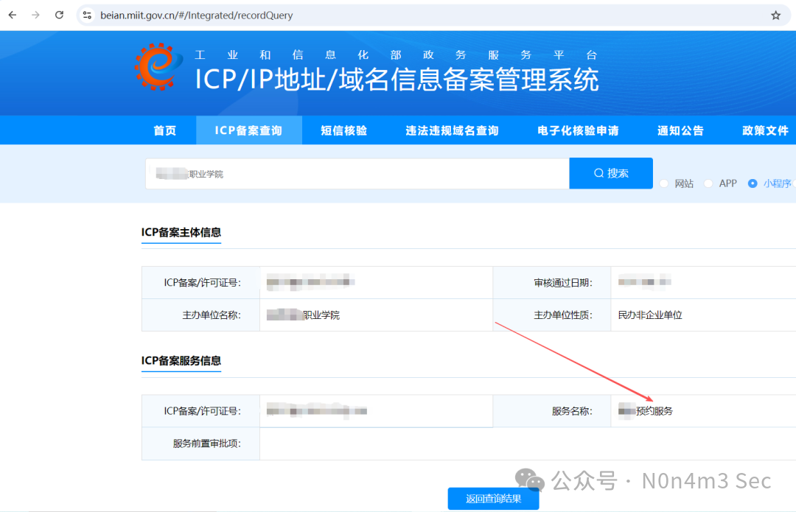Select the APP radio option

pos(709,183)
